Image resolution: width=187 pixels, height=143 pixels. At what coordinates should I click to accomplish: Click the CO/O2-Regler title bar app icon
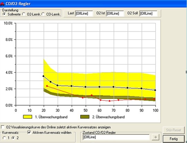tap(2, 3)
